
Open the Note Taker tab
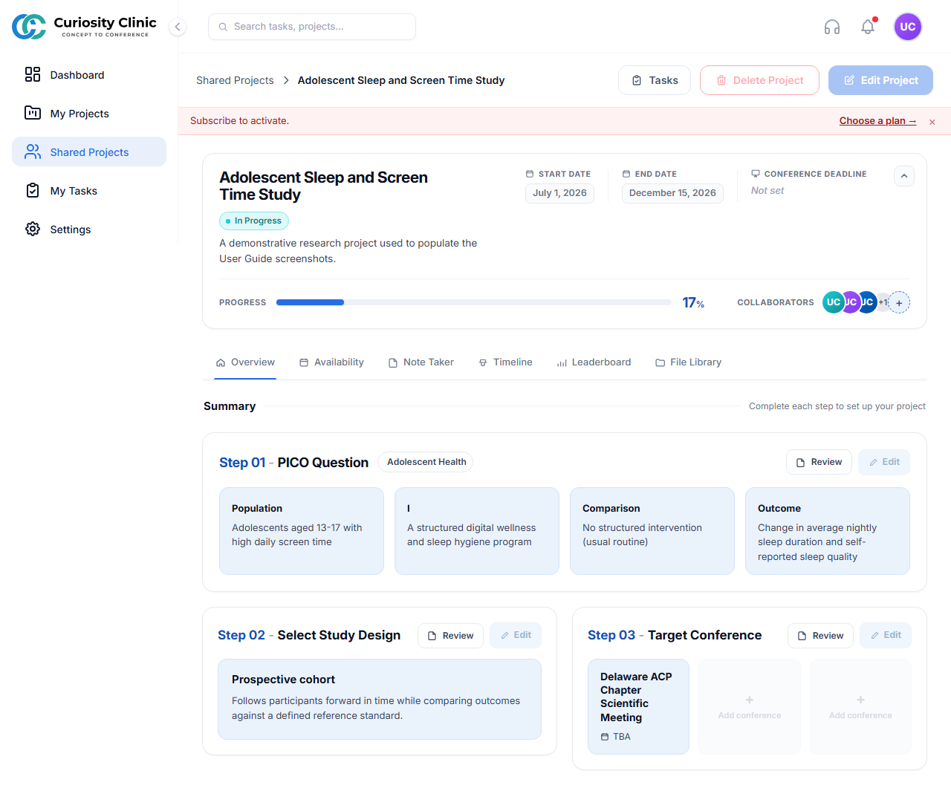[x=421, y=362]
